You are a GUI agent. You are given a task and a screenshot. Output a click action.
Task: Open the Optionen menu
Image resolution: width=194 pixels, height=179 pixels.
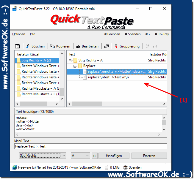[19, 34]
